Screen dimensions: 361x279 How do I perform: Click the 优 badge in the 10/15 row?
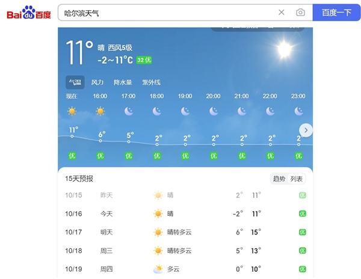(302, 195)
